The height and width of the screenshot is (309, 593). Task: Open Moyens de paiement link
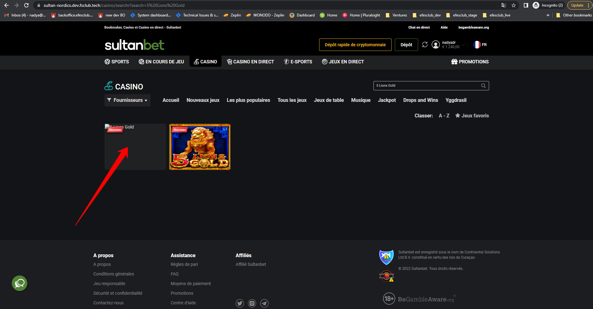pos(191,284)
